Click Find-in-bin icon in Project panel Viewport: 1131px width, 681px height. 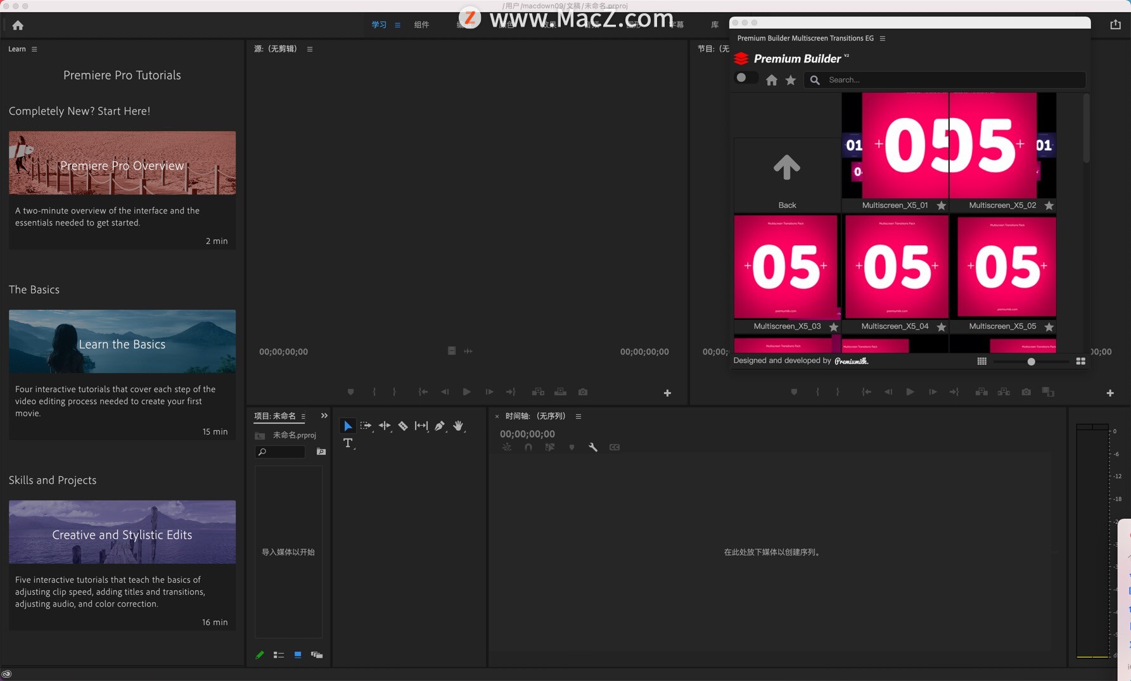321,452
